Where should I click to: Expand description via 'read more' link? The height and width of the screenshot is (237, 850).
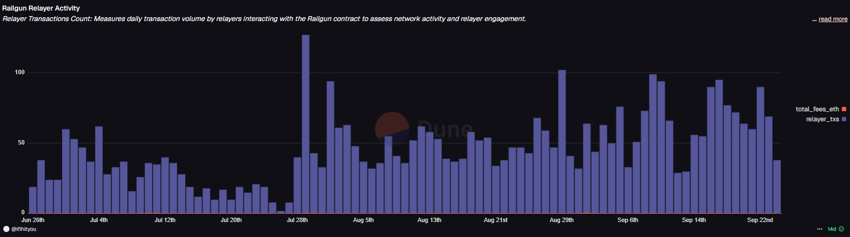click(x=833, y=19)
